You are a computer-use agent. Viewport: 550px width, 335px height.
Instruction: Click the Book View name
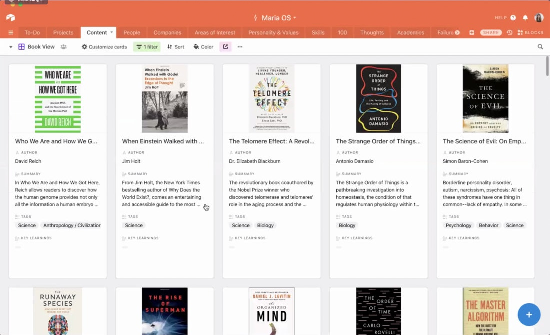[41, 47]
